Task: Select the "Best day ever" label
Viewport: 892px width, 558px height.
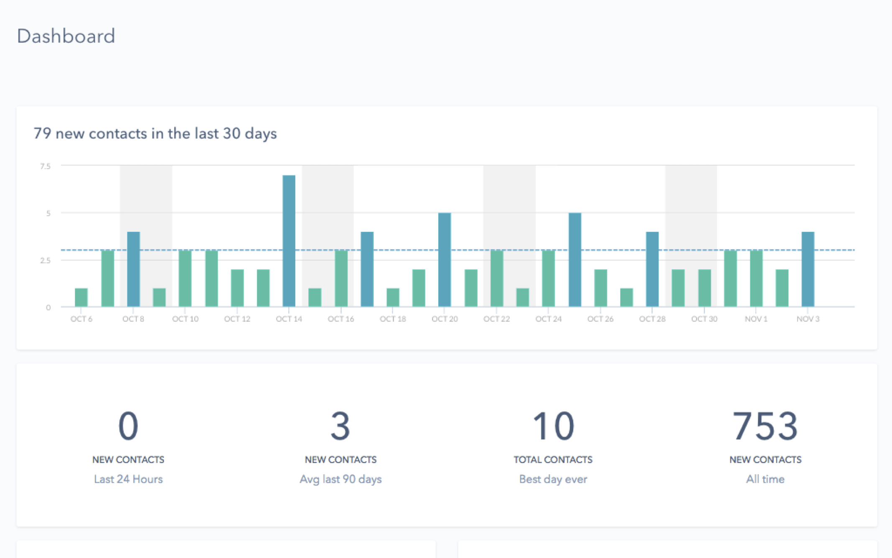Action: click(553, 479)
